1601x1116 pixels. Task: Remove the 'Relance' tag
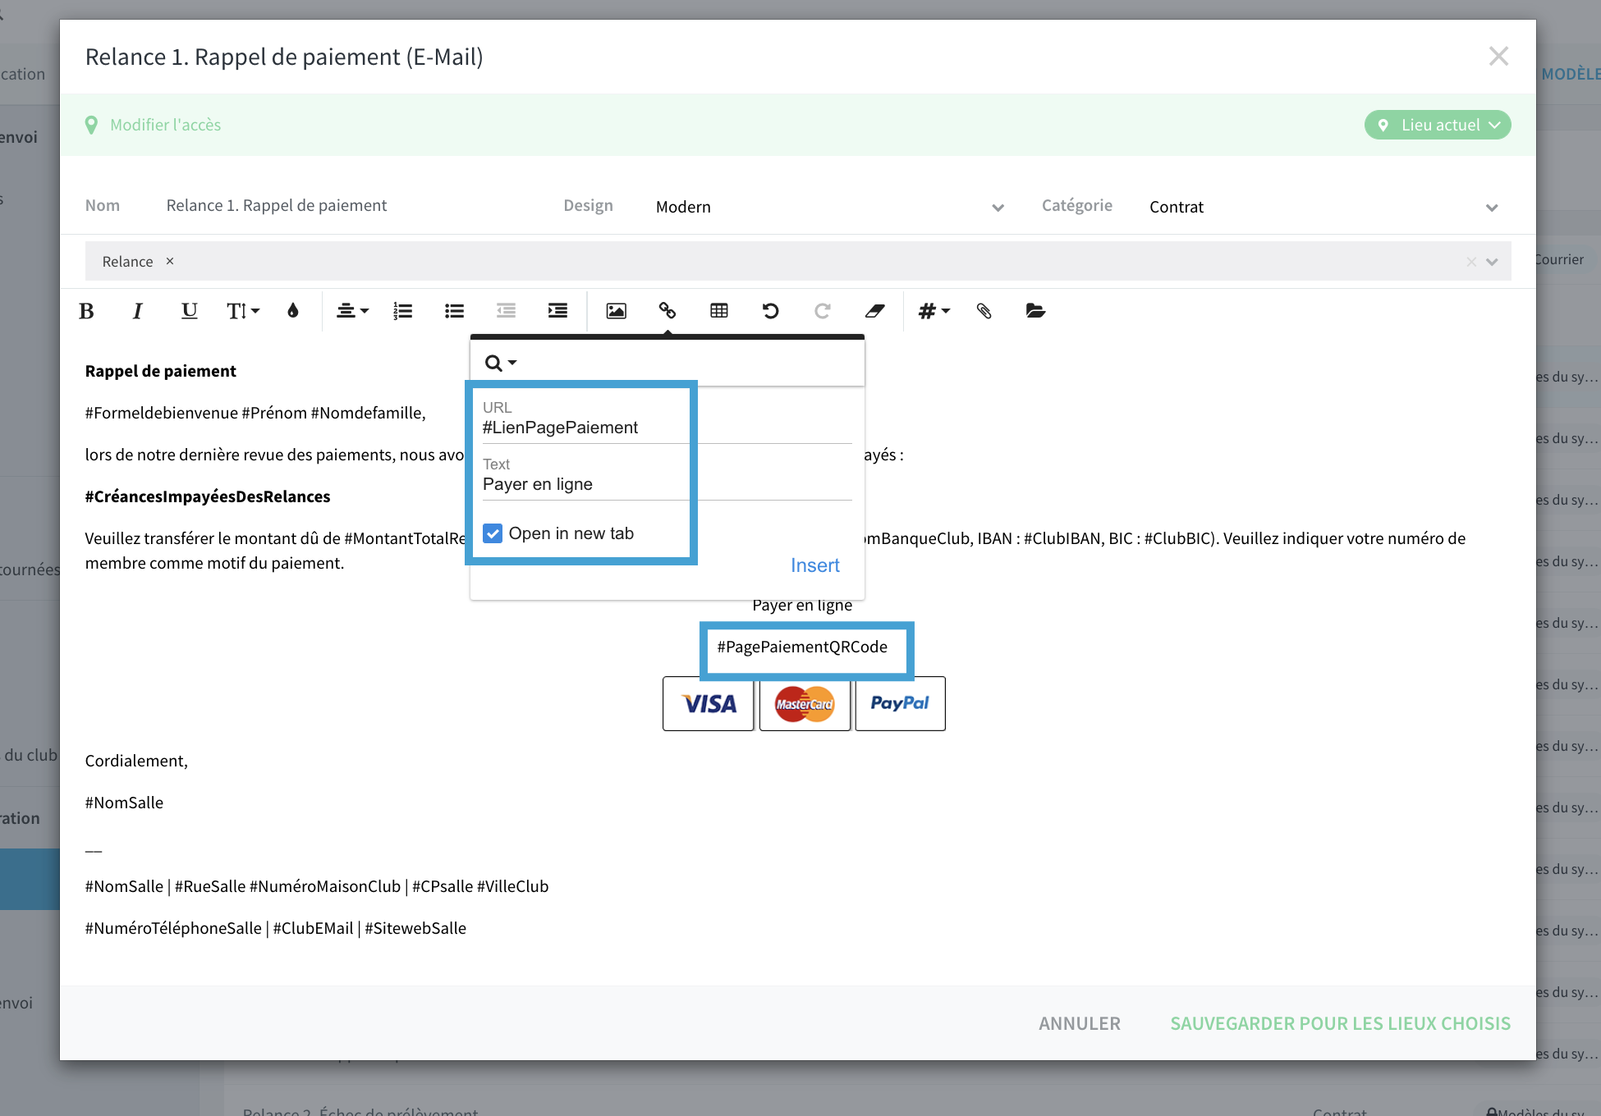point(170,261)
